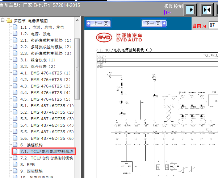
Task: Open 5.4 EMS 487+6DT35 (4)
Action: pos(47,125)
